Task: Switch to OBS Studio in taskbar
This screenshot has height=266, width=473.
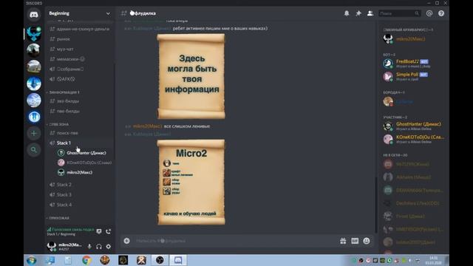Action: [160, 260]
